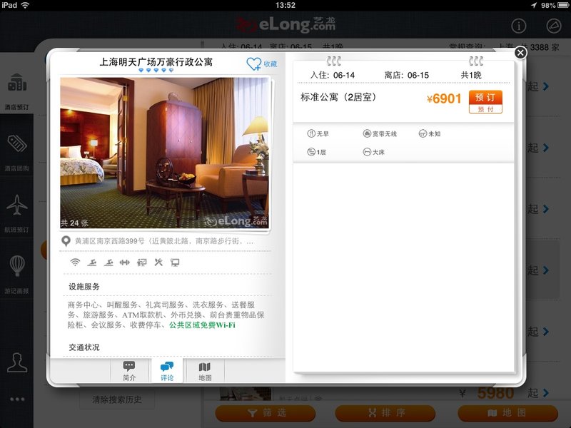Screen dimensions: 571x428
Task: Show the 地图 map tab
Action: tap(204, 371)
